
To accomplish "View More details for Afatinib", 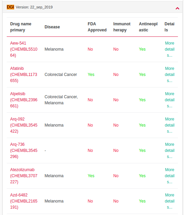I will pos(170,75).
